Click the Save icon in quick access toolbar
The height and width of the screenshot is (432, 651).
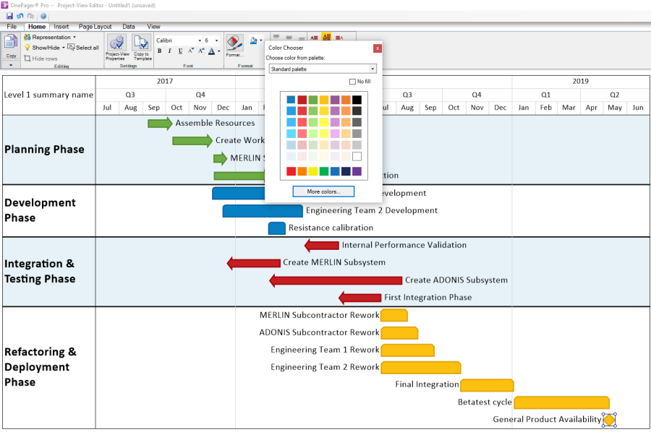pos(9,16)
